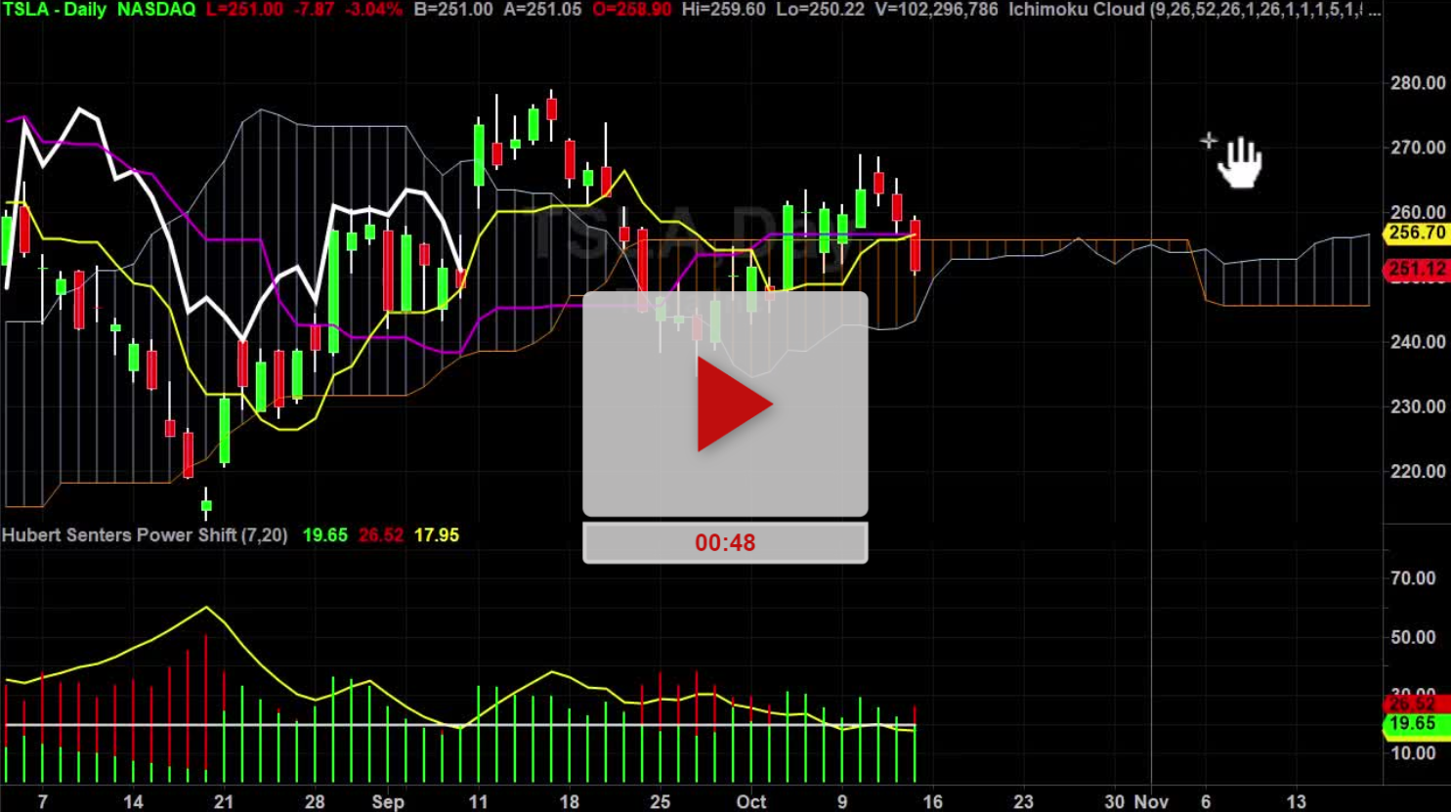This screenshot has width=1451, height=812.
Task: Click the TSLA - Daily symbol label
Action: [x=54, y=10]
